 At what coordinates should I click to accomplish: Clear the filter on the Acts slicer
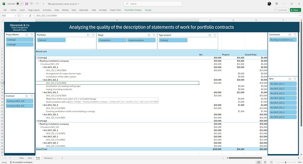295,79
